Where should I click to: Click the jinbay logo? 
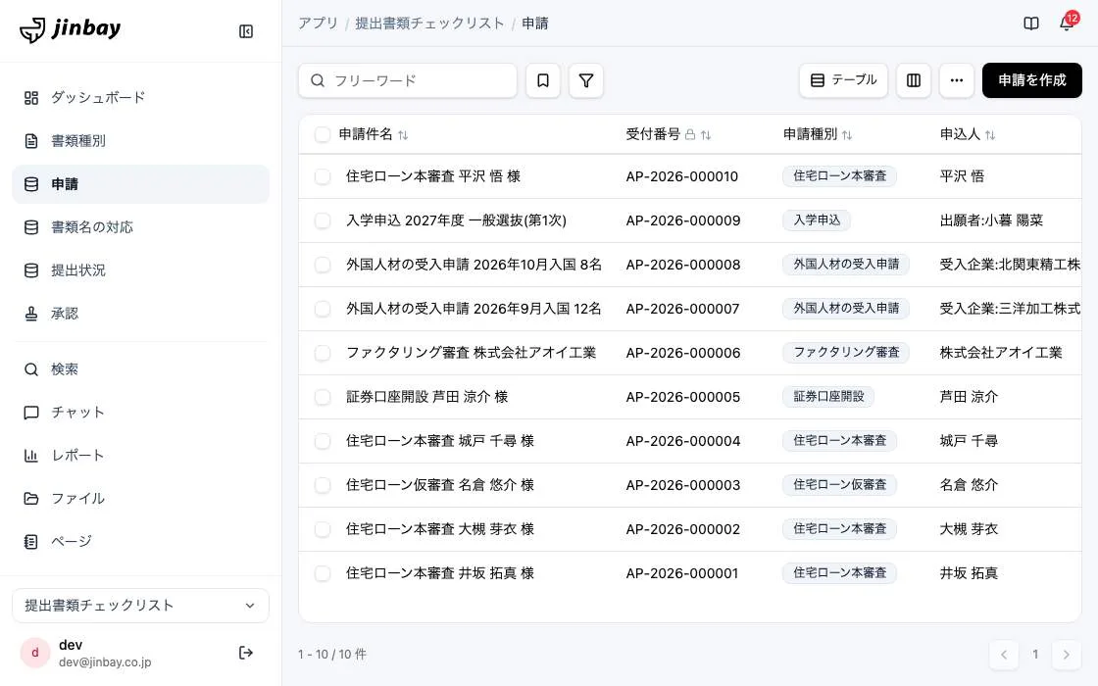[70, 29]
